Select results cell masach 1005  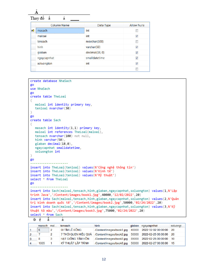[43, 243]
